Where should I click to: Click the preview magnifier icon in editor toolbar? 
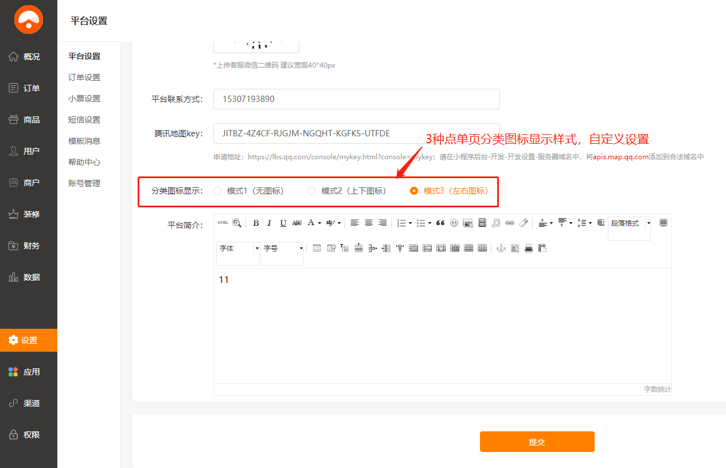coord(237,223)
